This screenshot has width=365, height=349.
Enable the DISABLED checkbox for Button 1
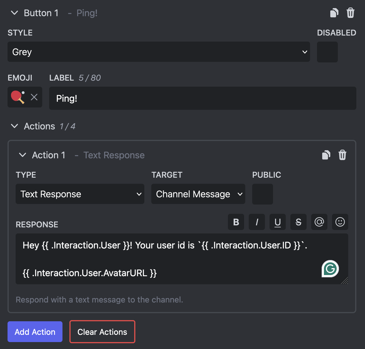pos(327,52)
